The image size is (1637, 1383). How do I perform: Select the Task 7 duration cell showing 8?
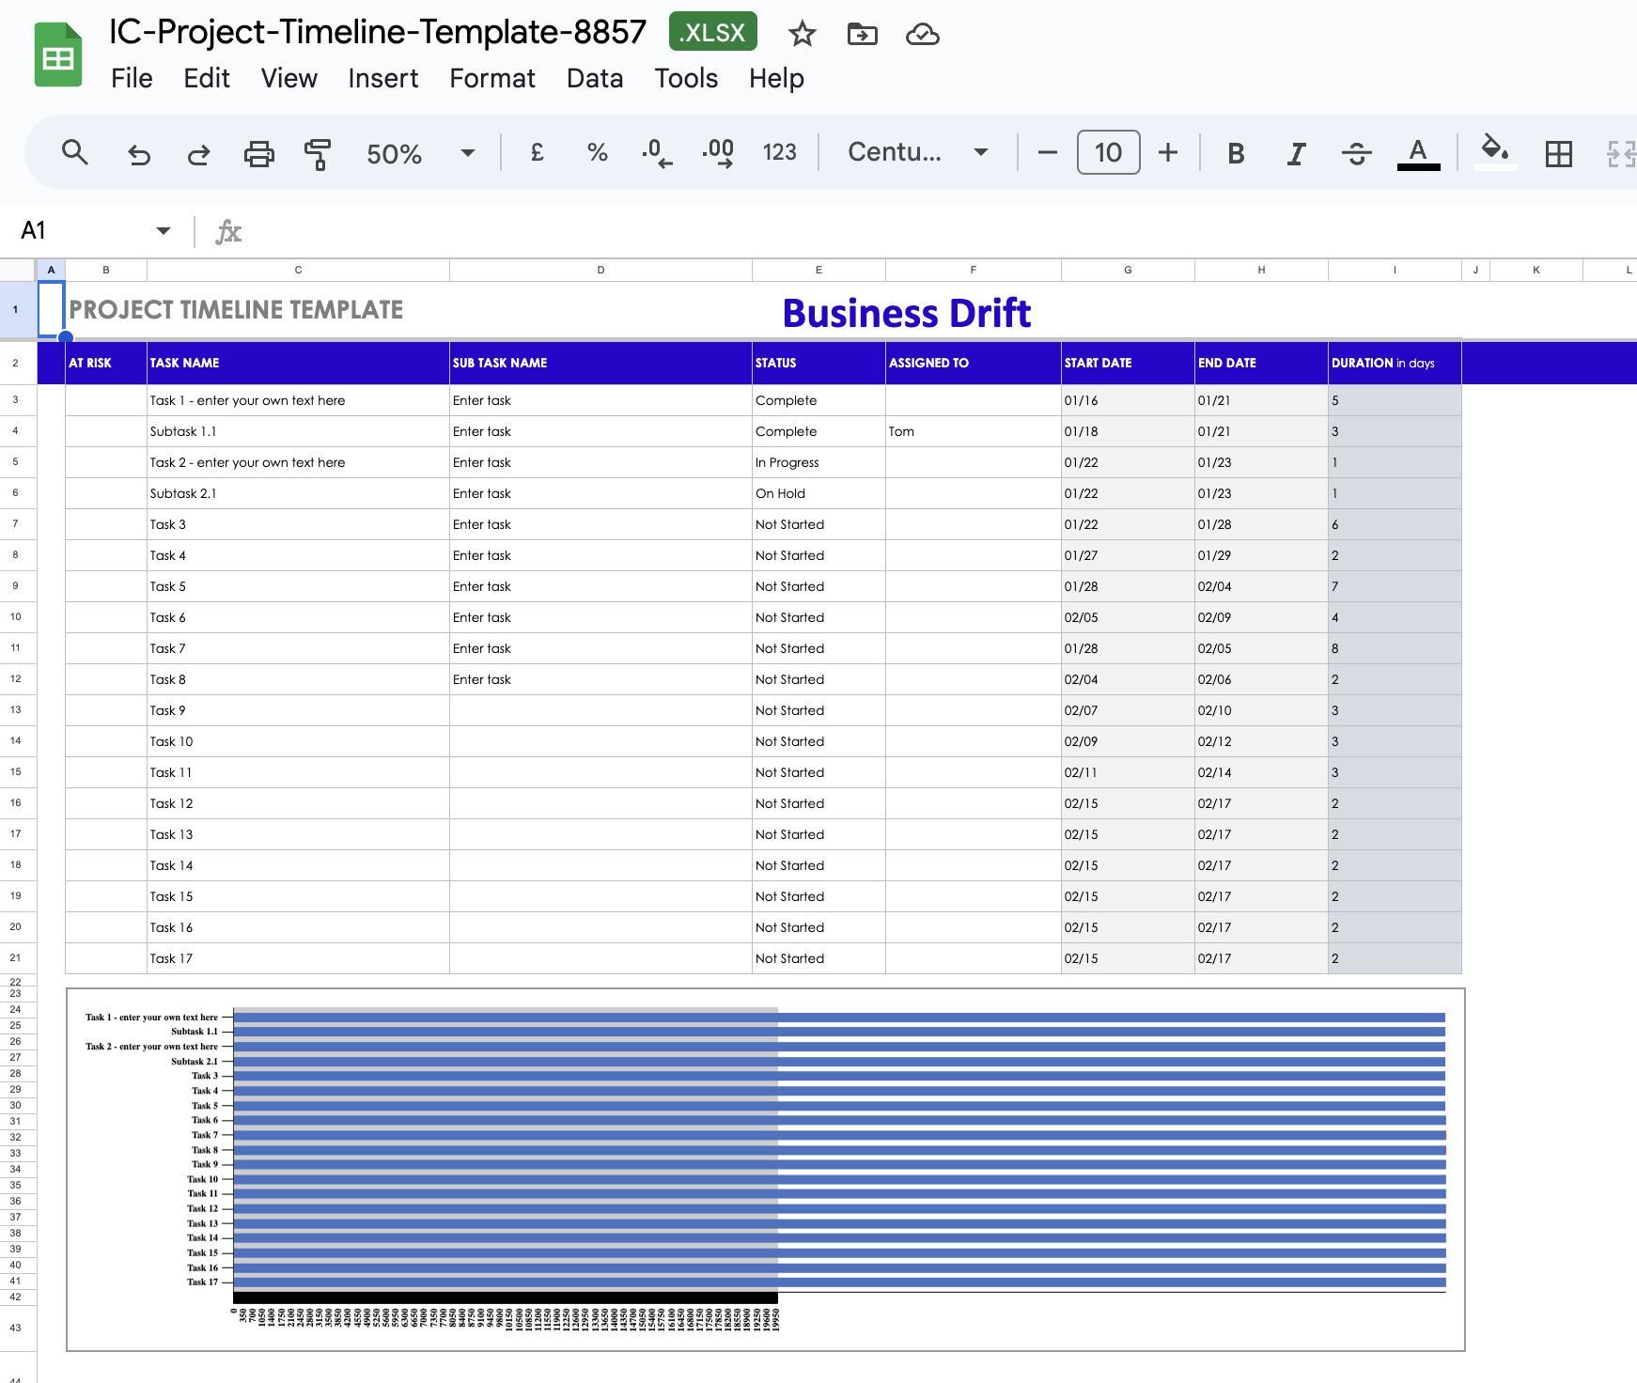1395,648
